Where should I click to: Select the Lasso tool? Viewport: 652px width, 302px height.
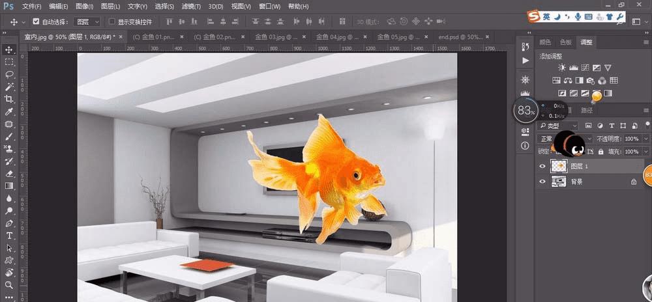click(x=9, y=74)
